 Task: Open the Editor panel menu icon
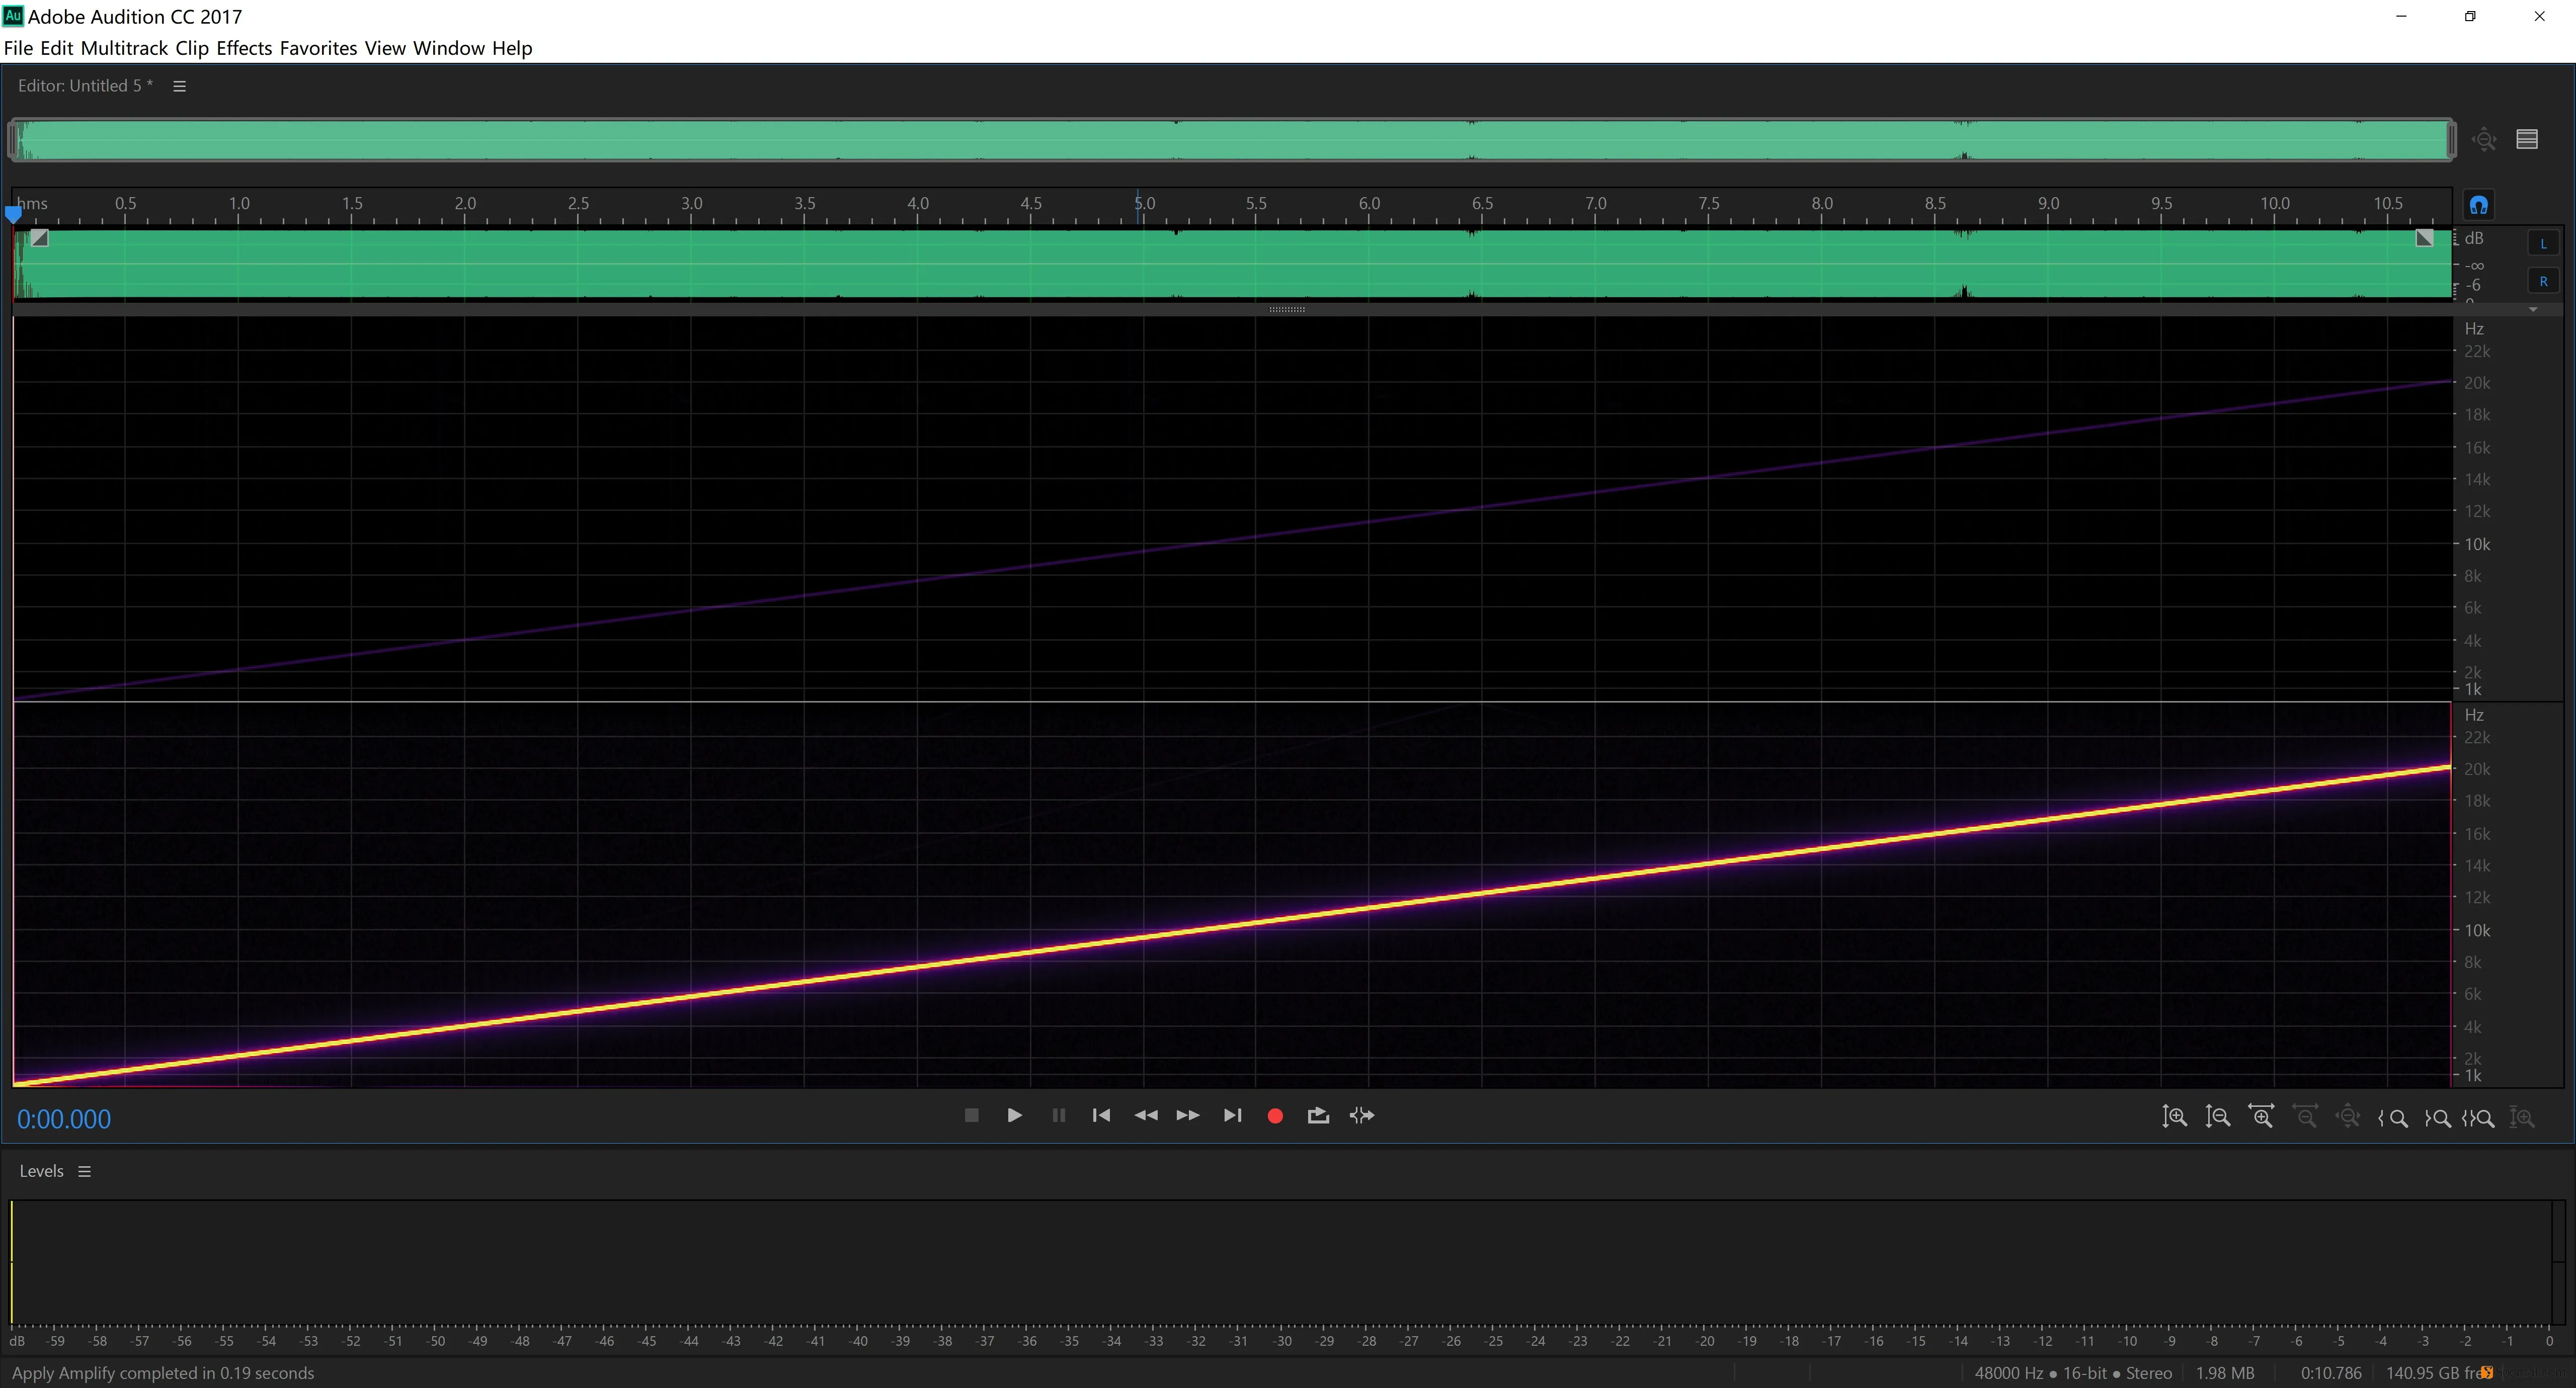point(180,86)
